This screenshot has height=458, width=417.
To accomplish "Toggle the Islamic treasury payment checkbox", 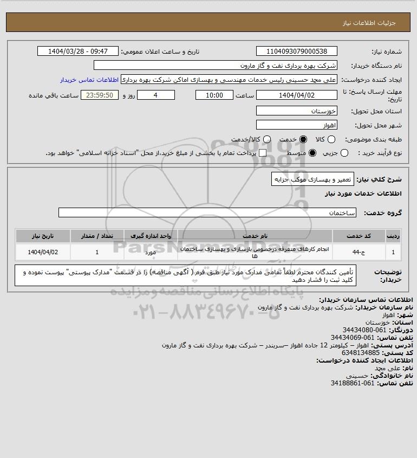I will tap(263, 153).
